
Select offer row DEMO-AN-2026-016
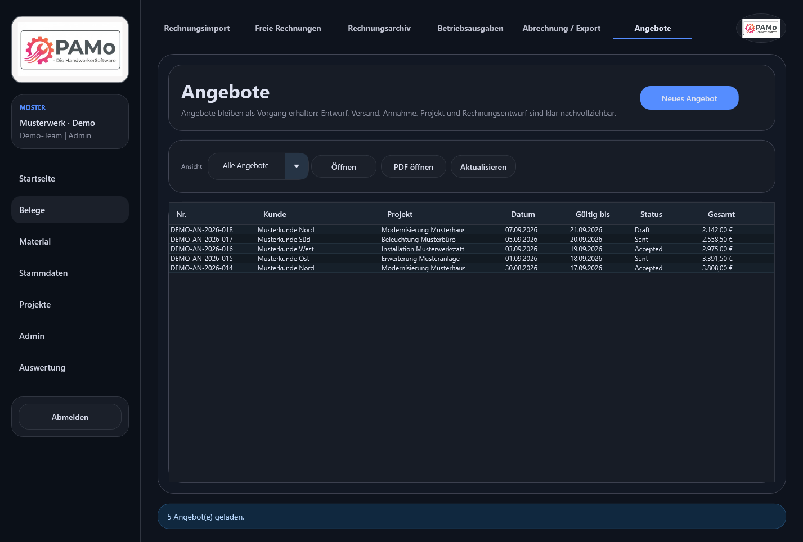(472, 249)
